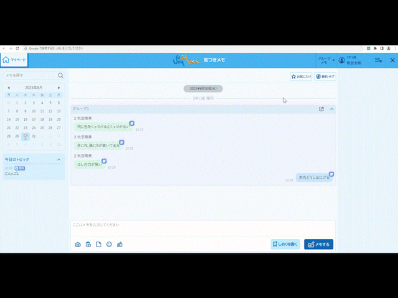398x298 pixels.
Task: Click the shapes drawing icon
Action: (119, 244)
